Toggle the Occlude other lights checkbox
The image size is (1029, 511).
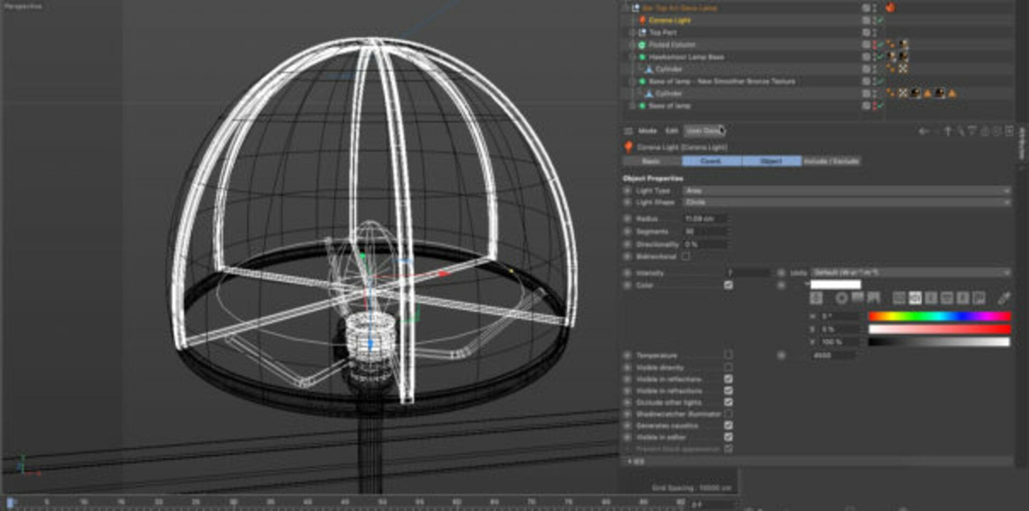tap(728, 402)
